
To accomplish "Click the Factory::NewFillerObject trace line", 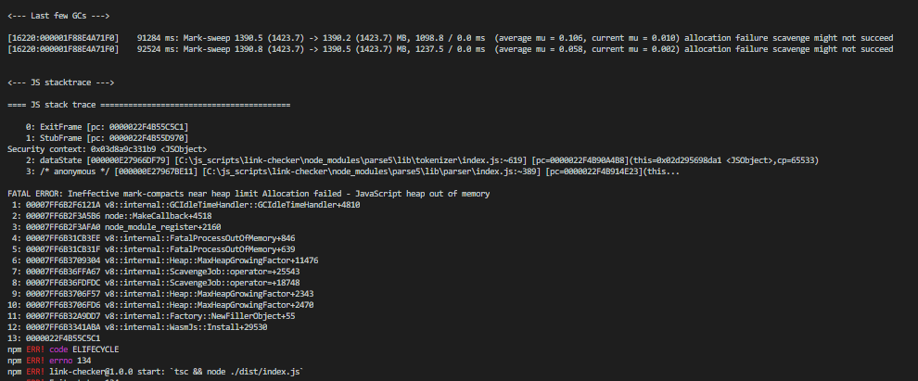I will [152, 316].
